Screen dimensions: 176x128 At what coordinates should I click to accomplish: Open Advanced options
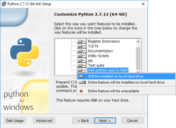tap(44, 121)
